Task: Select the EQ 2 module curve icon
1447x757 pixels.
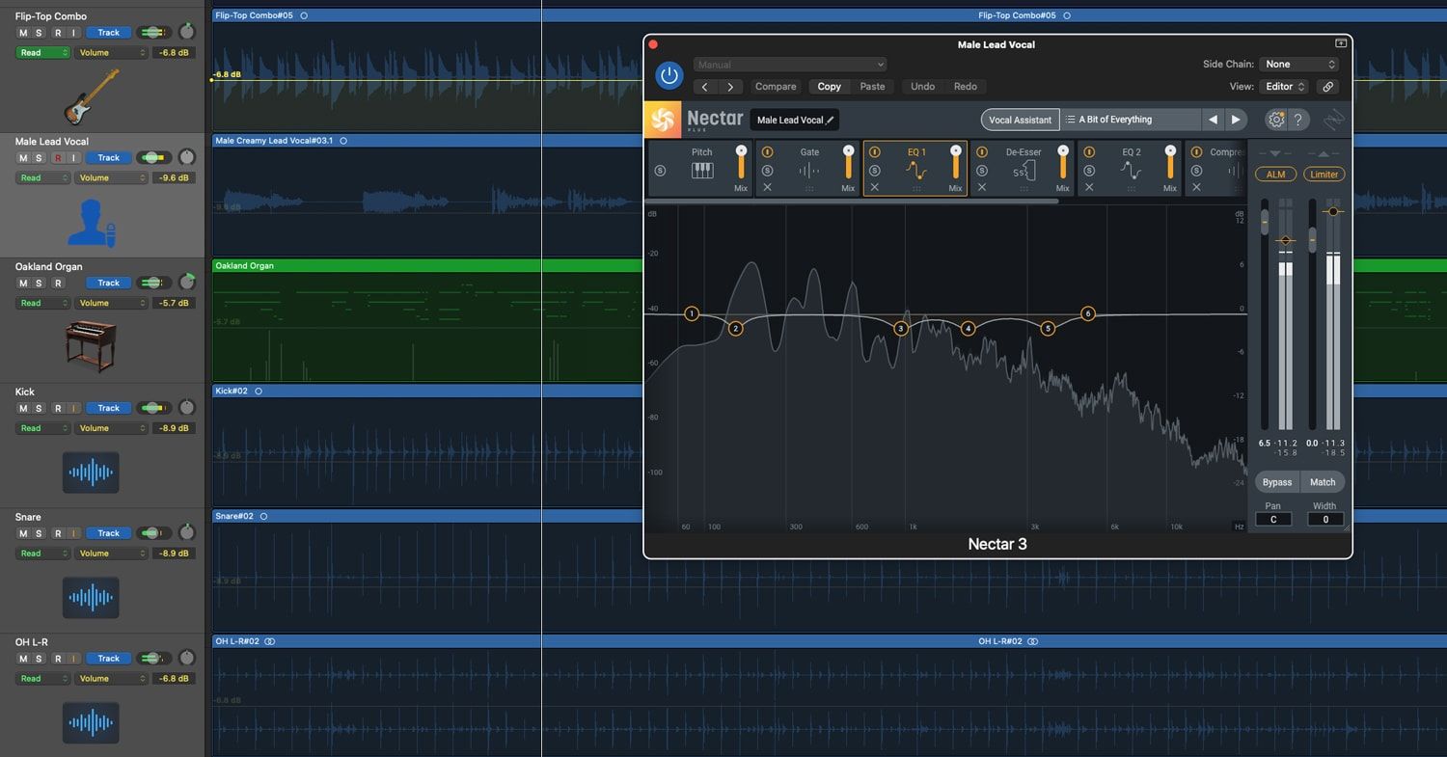Action: pyautogui.click(x=1131, y=171)
